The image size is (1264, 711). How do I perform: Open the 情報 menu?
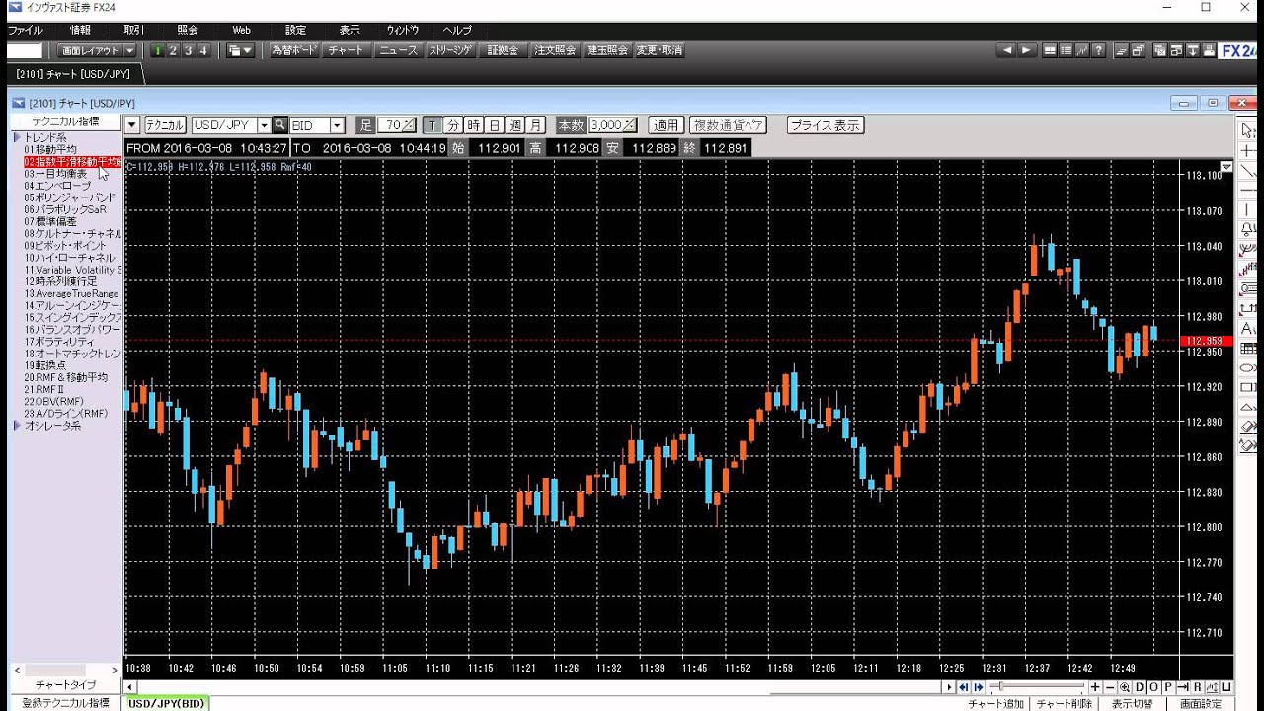[x=80, y=30]
